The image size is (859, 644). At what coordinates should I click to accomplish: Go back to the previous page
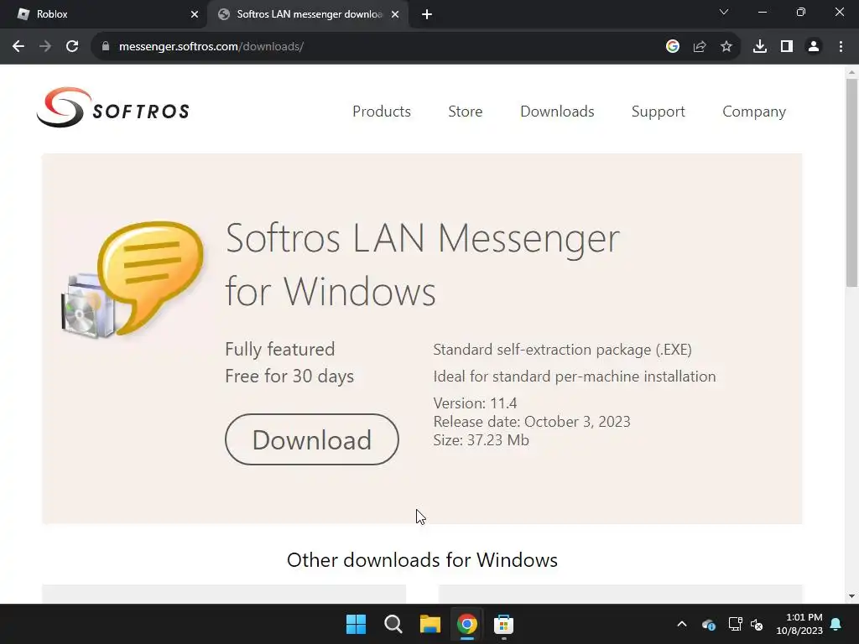click(18, 47)
